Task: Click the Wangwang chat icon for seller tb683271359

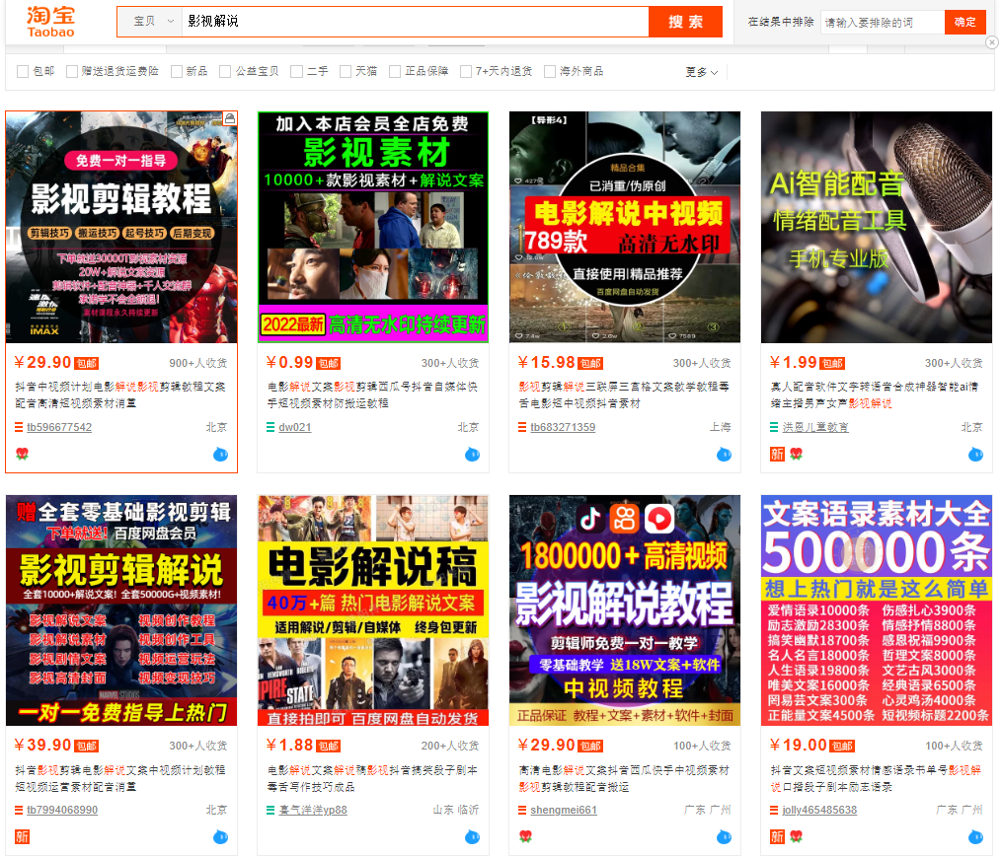Action: [x=724, y=455]
